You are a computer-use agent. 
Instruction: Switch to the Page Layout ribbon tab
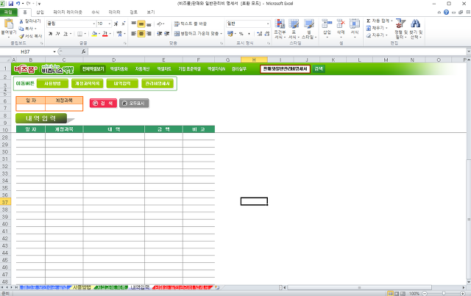(x=68, y=12)
